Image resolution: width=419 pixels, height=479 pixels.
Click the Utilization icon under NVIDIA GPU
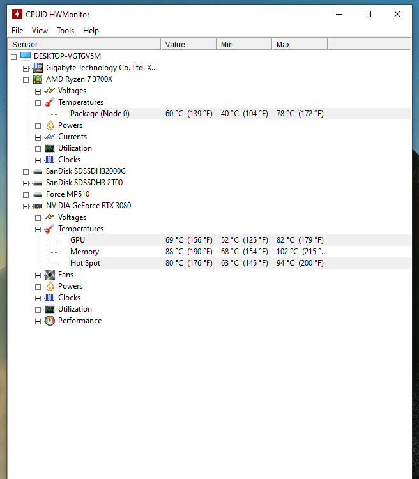point(50,309)
